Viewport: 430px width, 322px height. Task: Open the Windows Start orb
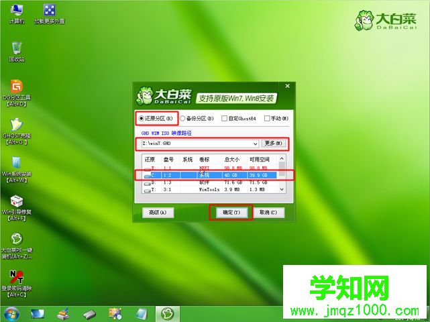11,315
